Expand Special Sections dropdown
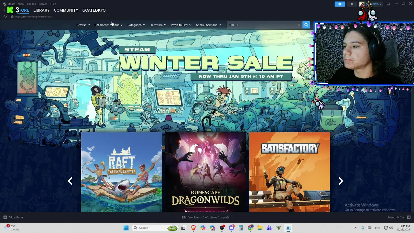The image size is (414, 233). tap(208, 25)
